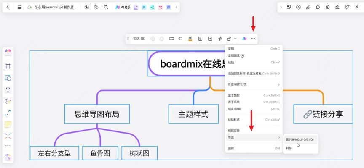Click the AI icon in floating toolbar
This screenshot has width=364, height=168.
point(244,39)
